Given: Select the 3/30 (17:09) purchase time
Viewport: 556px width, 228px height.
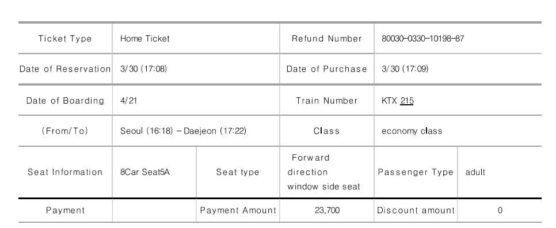Looking at the screenshot, I should (405, 69).
